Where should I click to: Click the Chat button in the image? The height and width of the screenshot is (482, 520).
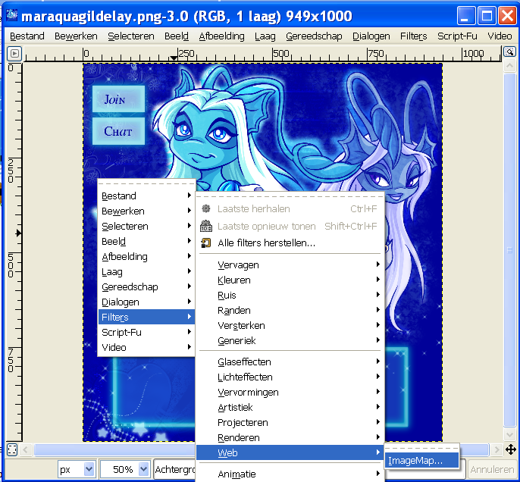[x=118, y=131]
